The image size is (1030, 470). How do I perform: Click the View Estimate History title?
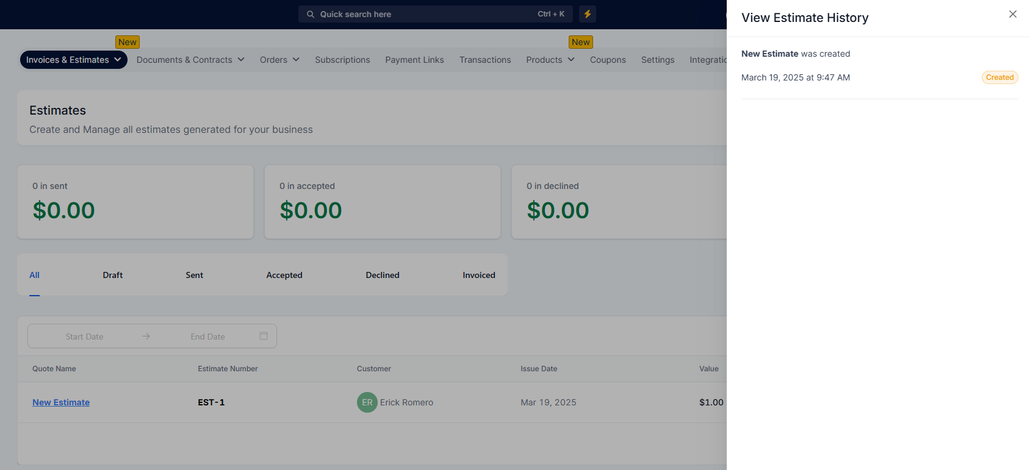click(805, 18)
